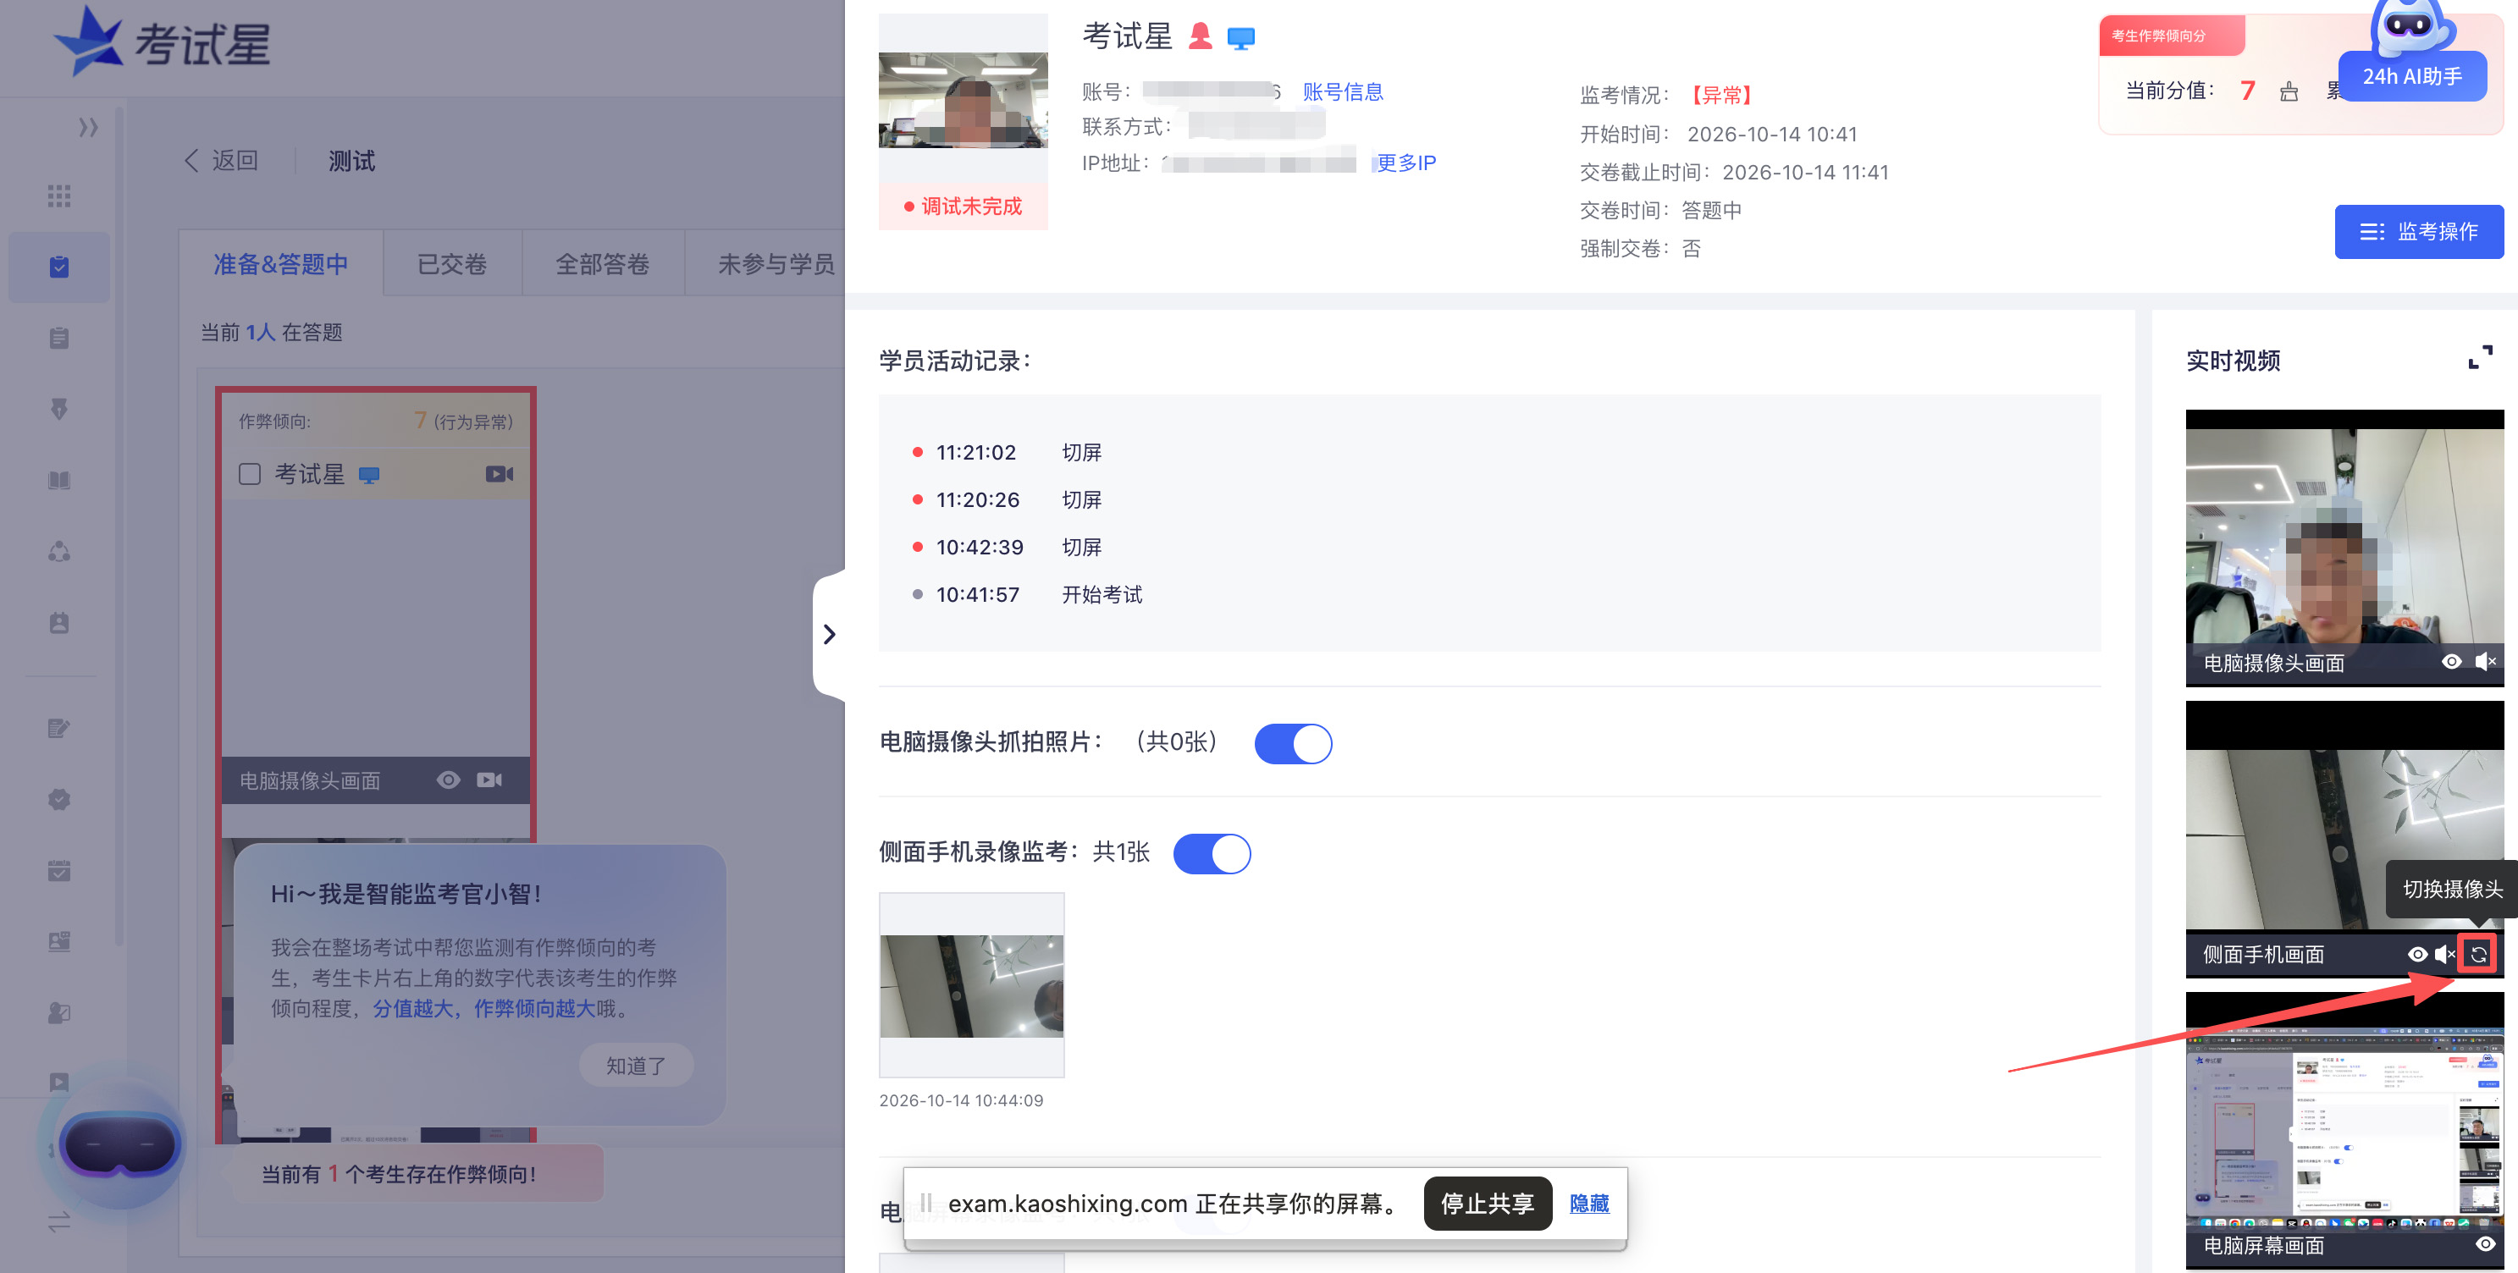Switch to the 已交卷 tab
Screen dimensions: 2518x1273
(451, 264)
